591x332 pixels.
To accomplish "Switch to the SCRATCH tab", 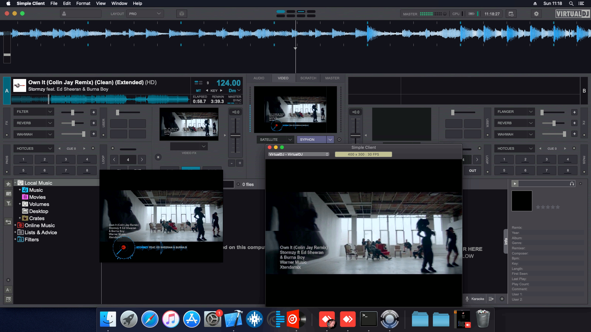I will coord(308,78).
